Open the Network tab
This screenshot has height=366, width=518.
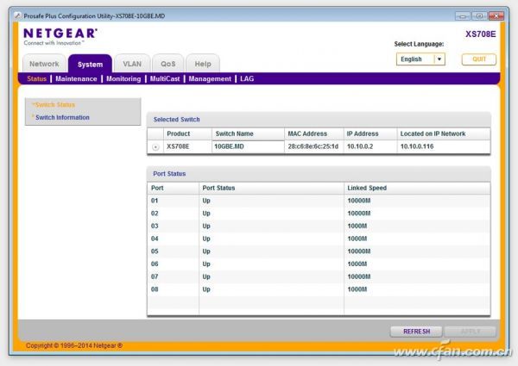(x=44, y=64)
